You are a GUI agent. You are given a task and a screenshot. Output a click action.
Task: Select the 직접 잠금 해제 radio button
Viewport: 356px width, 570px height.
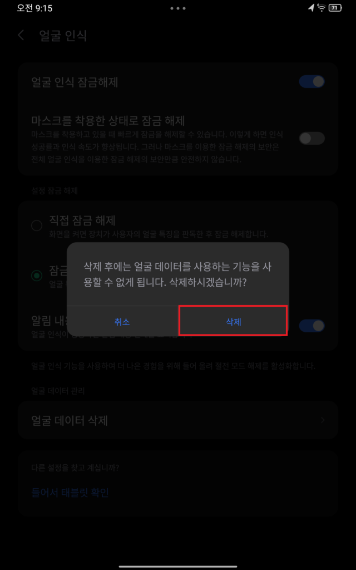click(37, 226)
